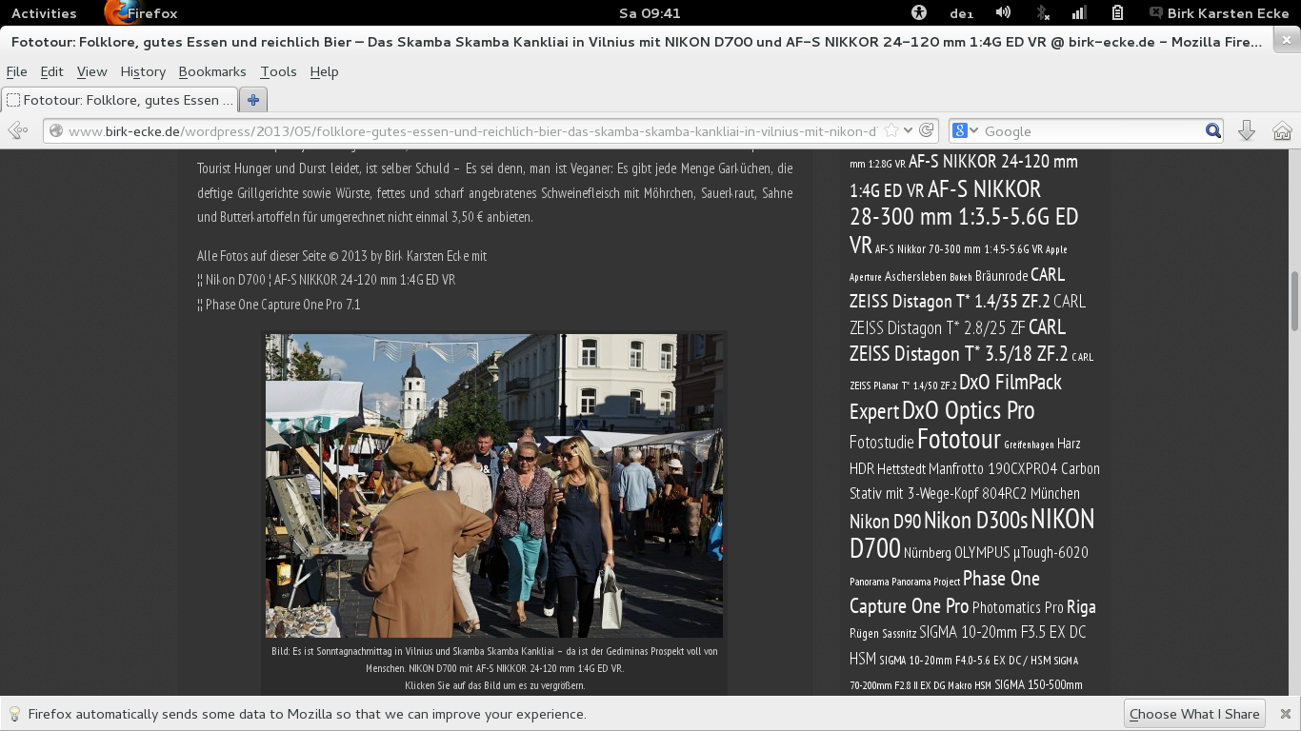Click the vertical page scrollbar thumb
The height and width of the screenshot is (731, 1301).
pos(1294,301)
